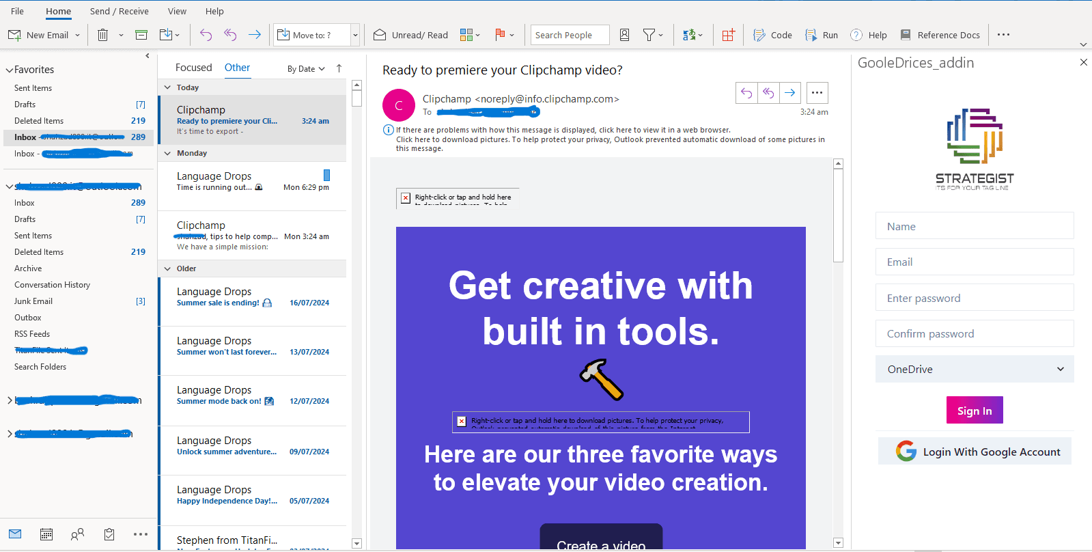Open the Archive folder
The width and height of the screenshot is (1092, 552).
(28, 268)
